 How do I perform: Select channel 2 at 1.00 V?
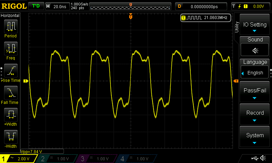[x=56, y=159]
